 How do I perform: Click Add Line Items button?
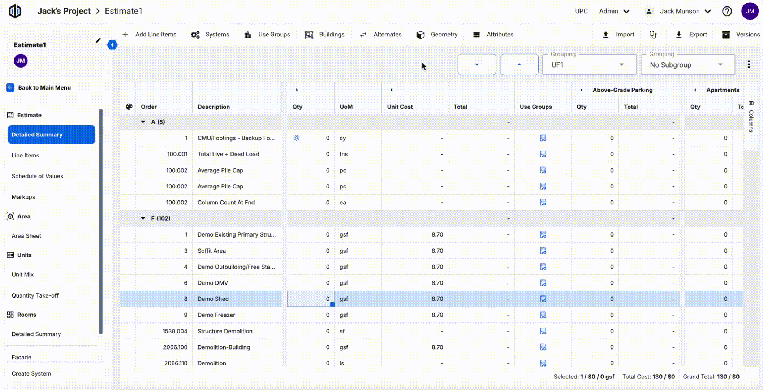click(x=150, y=35)
